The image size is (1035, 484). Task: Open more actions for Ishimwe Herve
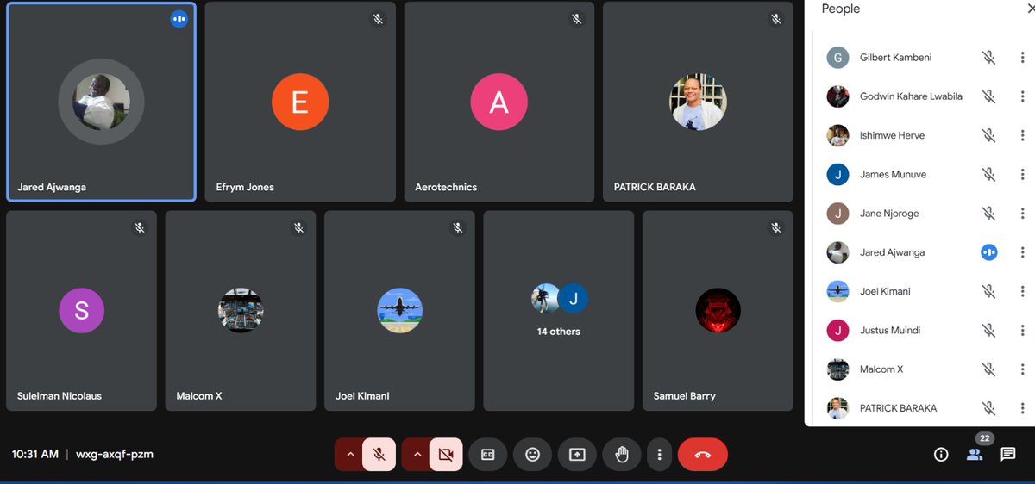1022,135
